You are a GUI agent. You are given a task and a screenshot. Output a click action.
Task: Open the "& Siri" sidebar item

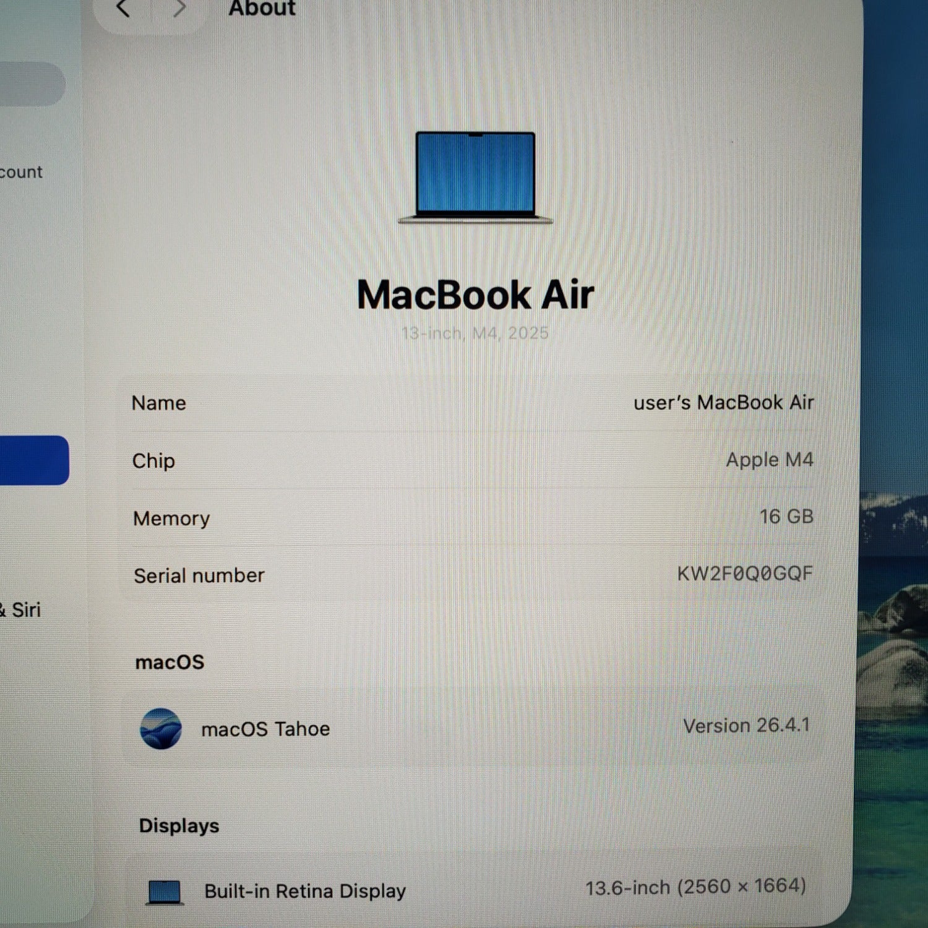(20, 610)
